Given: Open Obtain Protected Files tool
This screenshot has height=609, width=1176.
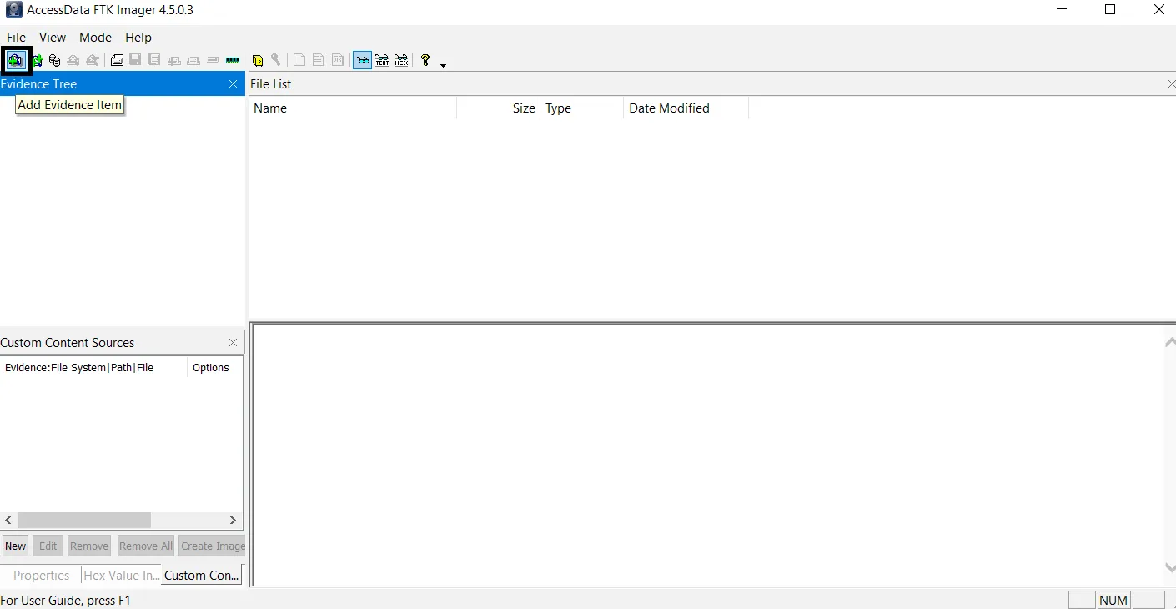Looking at the screenshot, I should pos(258,60).
